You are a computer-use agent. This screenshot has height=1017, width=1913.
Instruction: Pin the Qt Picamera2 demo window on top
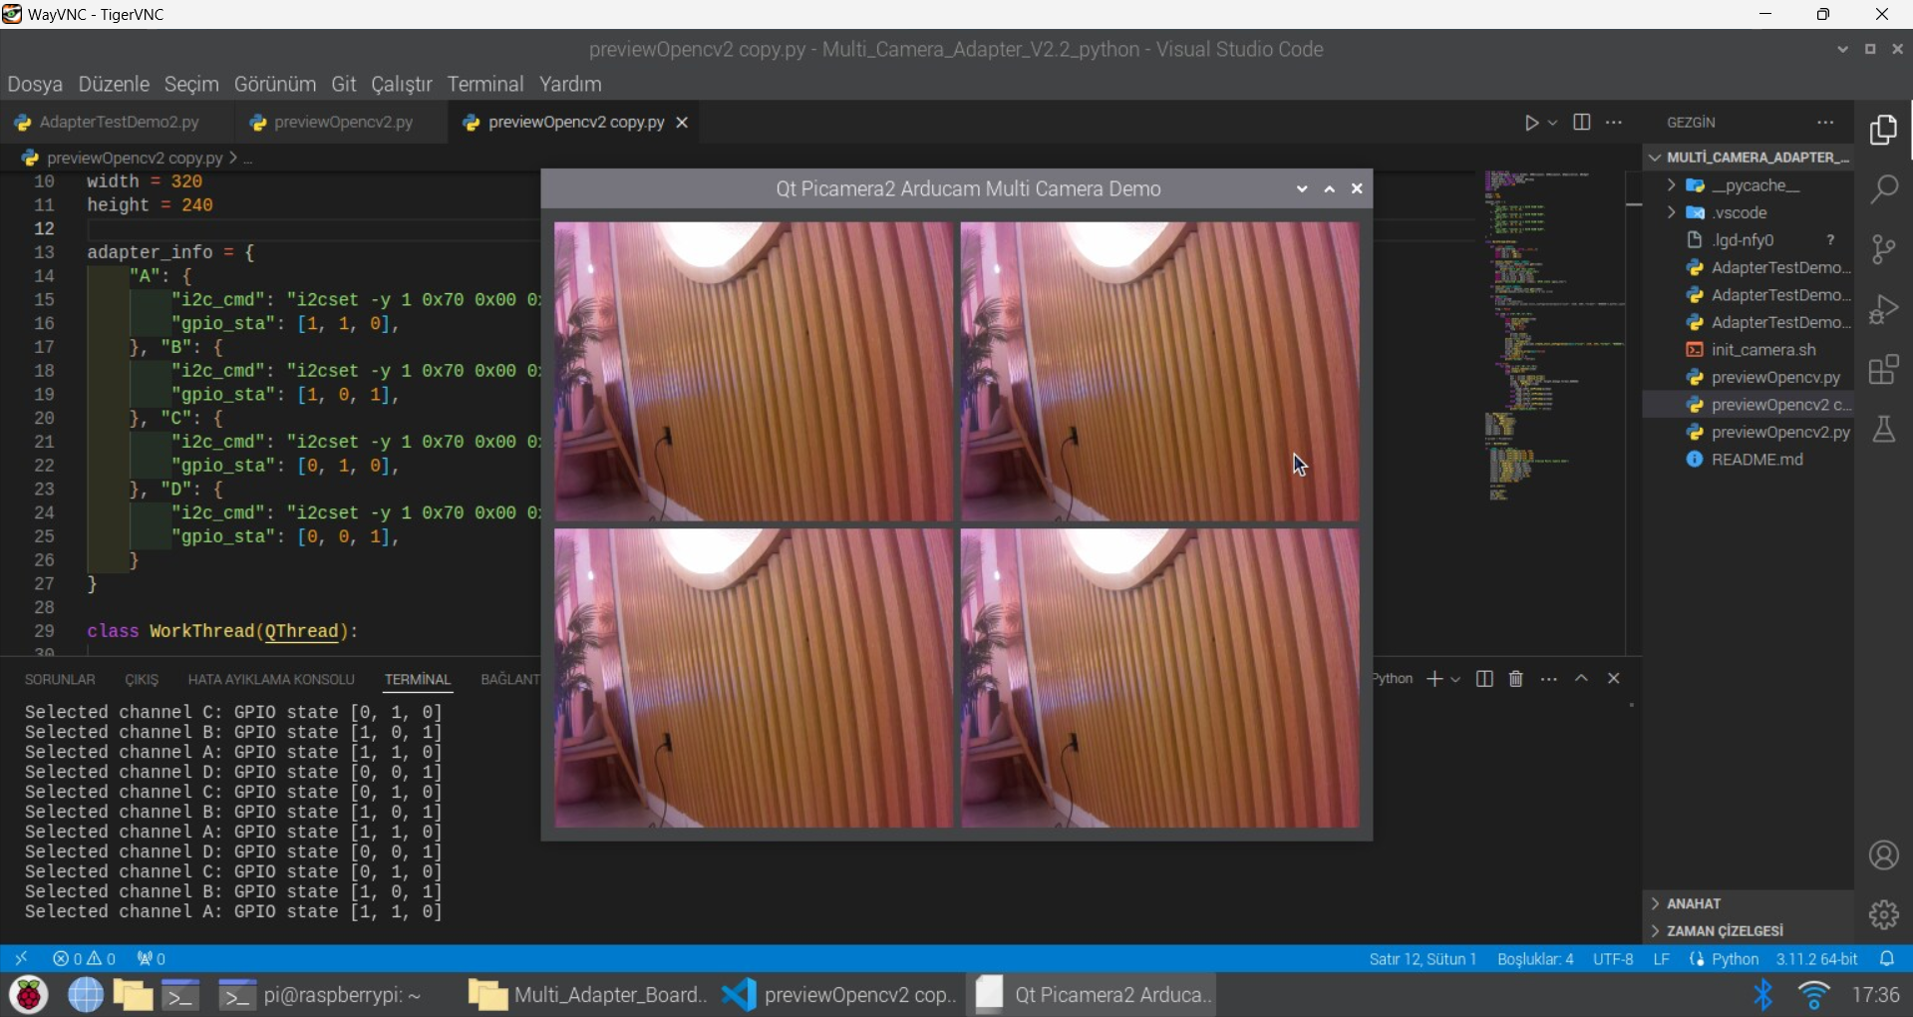pyautogui.click(x=1329, y=188)
